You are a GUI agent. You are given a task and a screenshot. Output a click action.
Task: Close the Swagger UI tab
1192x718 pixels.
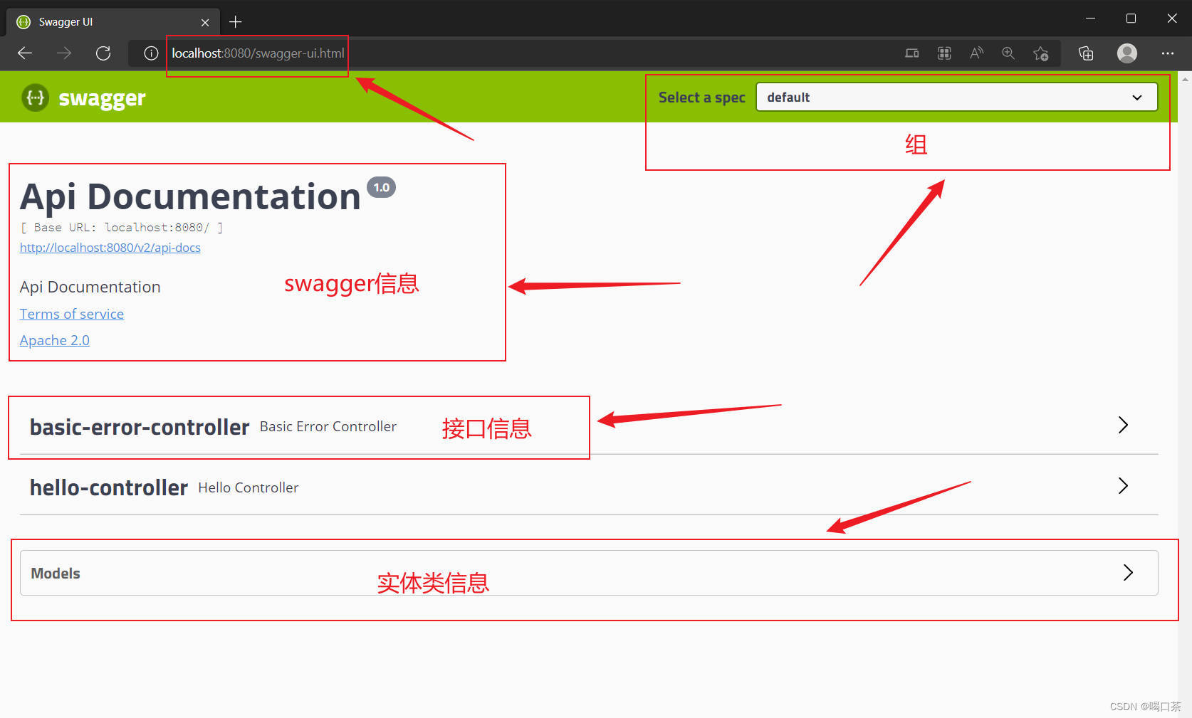click(205, 22)
